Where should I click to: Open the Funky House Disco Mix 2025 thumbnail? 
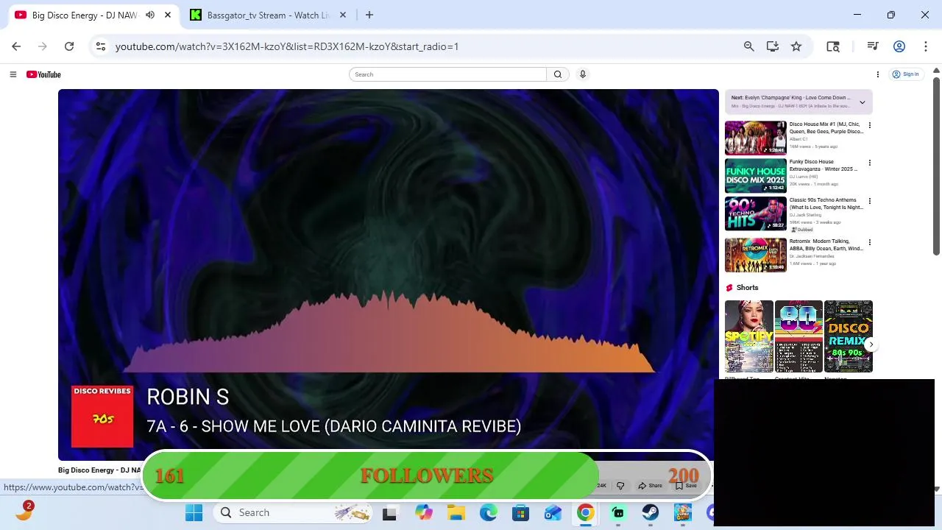[x=756, y=176]
